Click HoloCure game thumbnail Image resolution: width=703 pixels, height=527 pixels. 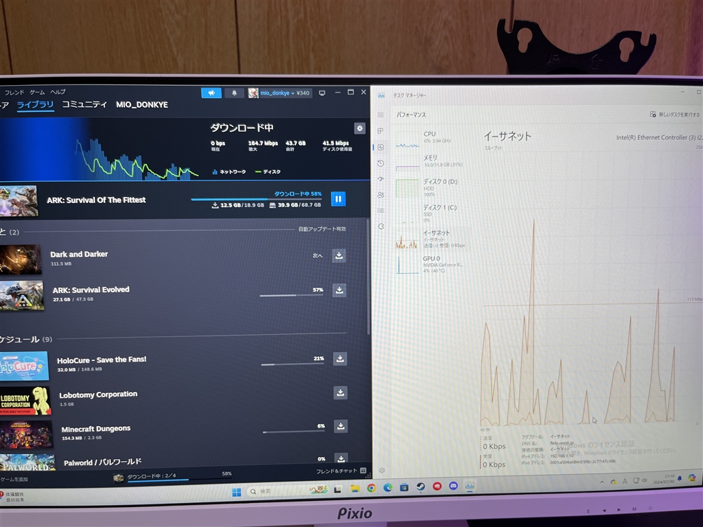coord(23,366)
